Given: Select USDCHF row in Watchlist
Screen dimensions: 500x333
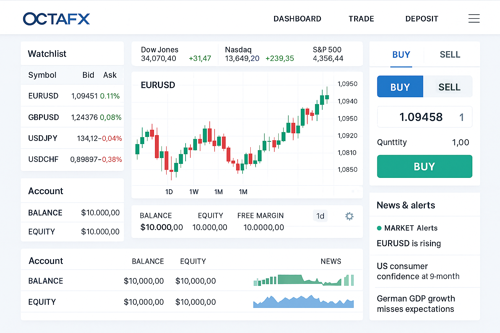Looking at the screenshot, I should pos(72,159).
